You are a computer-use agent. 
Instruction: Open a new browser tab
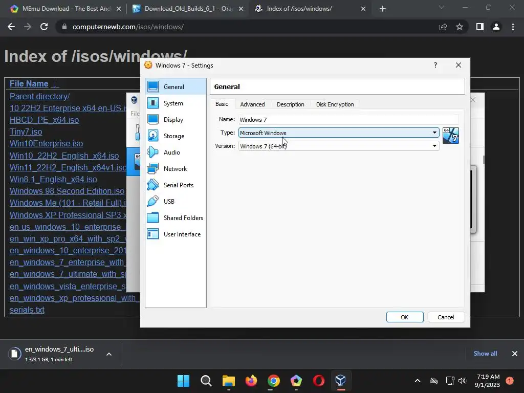coord(383,9)
